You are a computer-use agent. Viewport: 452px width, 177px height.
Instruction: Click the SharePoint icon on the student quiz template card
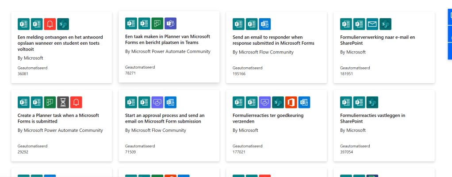[x=63, y=24]
